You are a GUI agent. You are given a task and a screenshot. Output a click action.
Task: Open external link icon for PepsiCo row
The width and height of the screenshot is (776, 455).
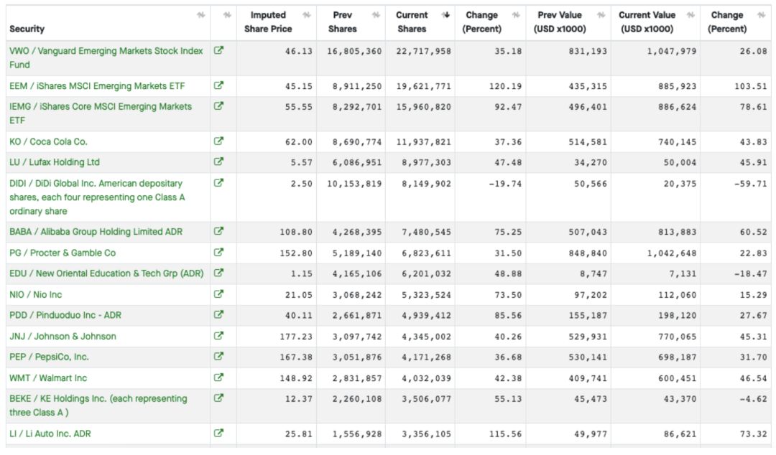point(219,357)
